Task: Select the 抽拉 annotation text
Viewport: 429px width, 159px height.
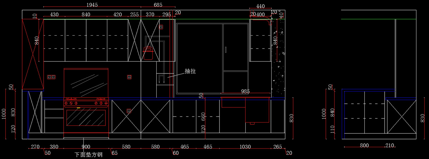Action: pos(190,71)
